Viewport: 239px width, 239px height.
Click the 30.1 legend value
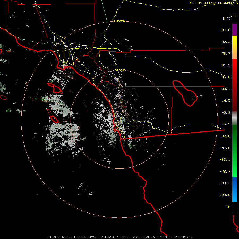click(x=226, y=89)
